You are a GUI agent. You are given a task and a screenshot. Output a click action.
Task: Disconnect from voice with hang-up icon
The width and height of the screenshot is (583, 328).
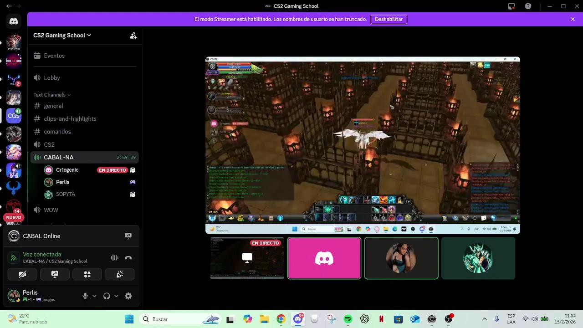coord(128,258)
